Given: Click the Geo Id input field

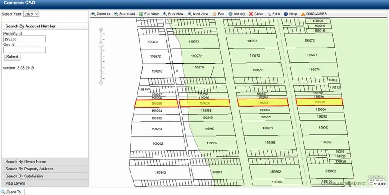Looking at the screenshot, I should tap(25, 50).
